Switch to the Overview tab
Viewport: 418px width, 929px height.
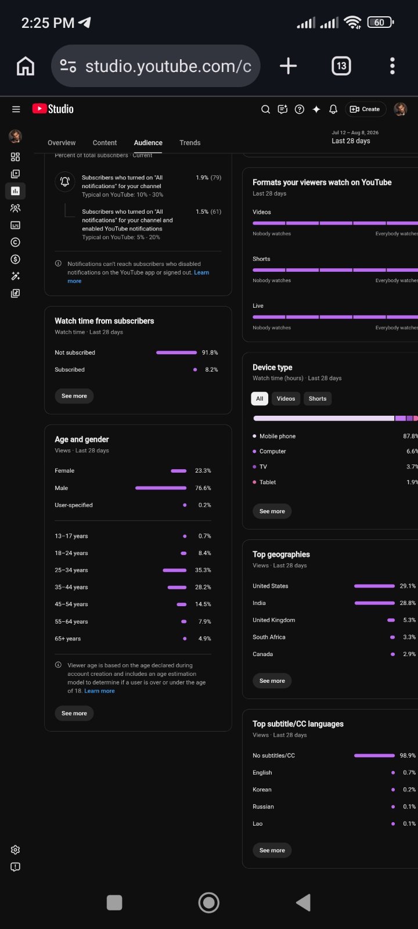point(62,143)
